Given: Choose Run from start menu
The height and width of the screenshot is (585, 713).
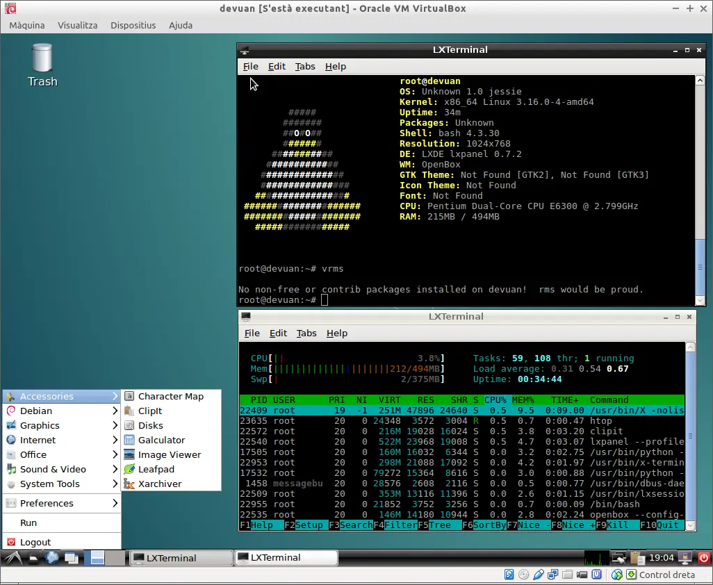Looking at the screenshot, I should pos(62,522).
